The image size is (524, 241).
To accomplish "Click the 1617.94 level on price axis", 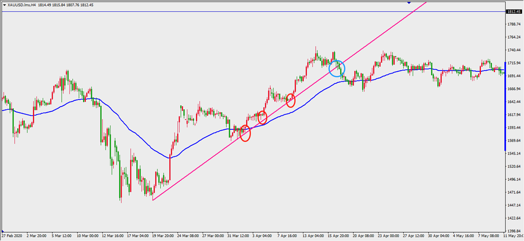I will click(x=514, y=115).
